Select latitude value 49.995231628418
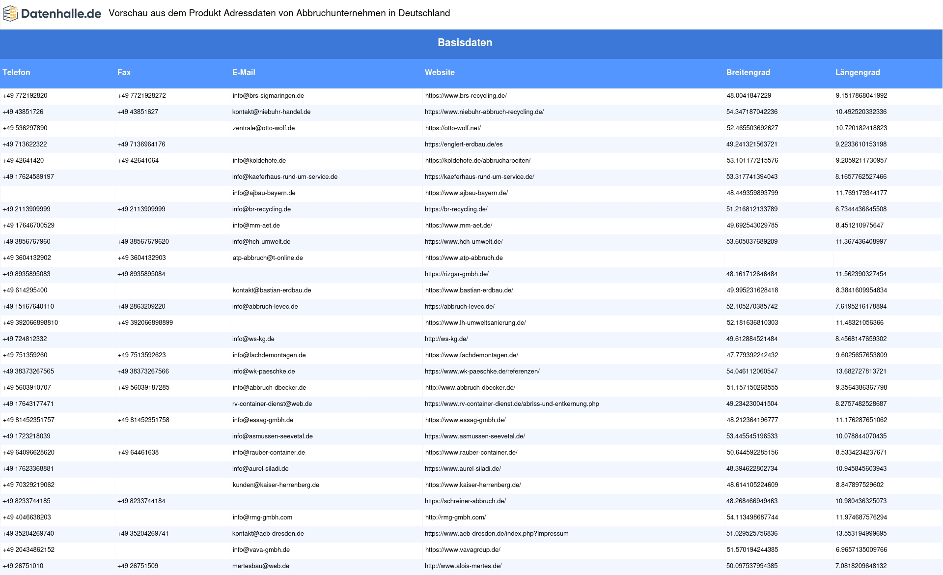Image resolution: width=943 pixels, height=575 pixels. coord(752,290)
